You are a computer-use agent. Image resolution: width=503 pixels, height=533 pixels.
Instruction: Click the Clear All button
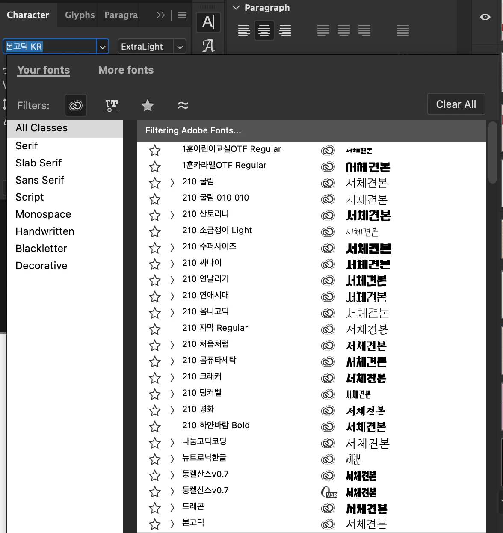click(x=456, y=104)
